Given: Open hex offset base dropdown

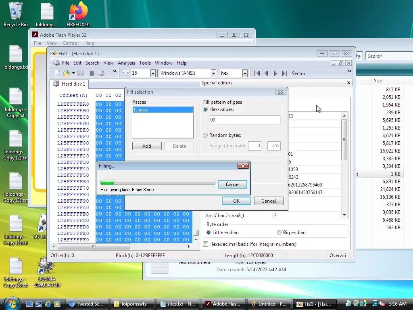Looking at the screenshot, I should tap(245, 73).
